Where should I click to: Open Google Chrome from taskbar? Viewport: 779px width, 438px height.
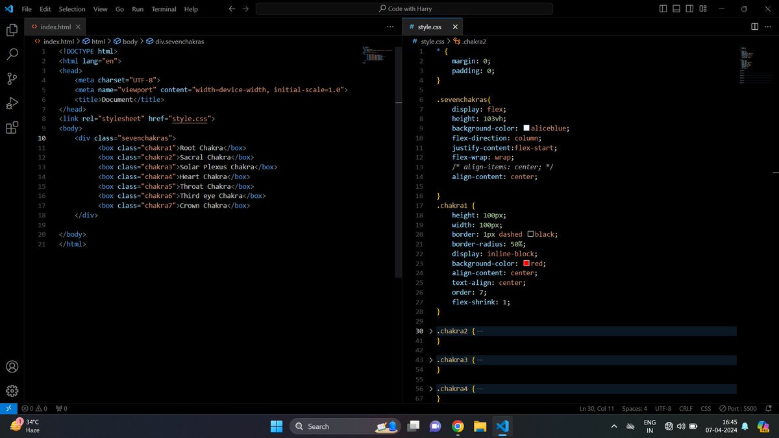tap(458, 426)
